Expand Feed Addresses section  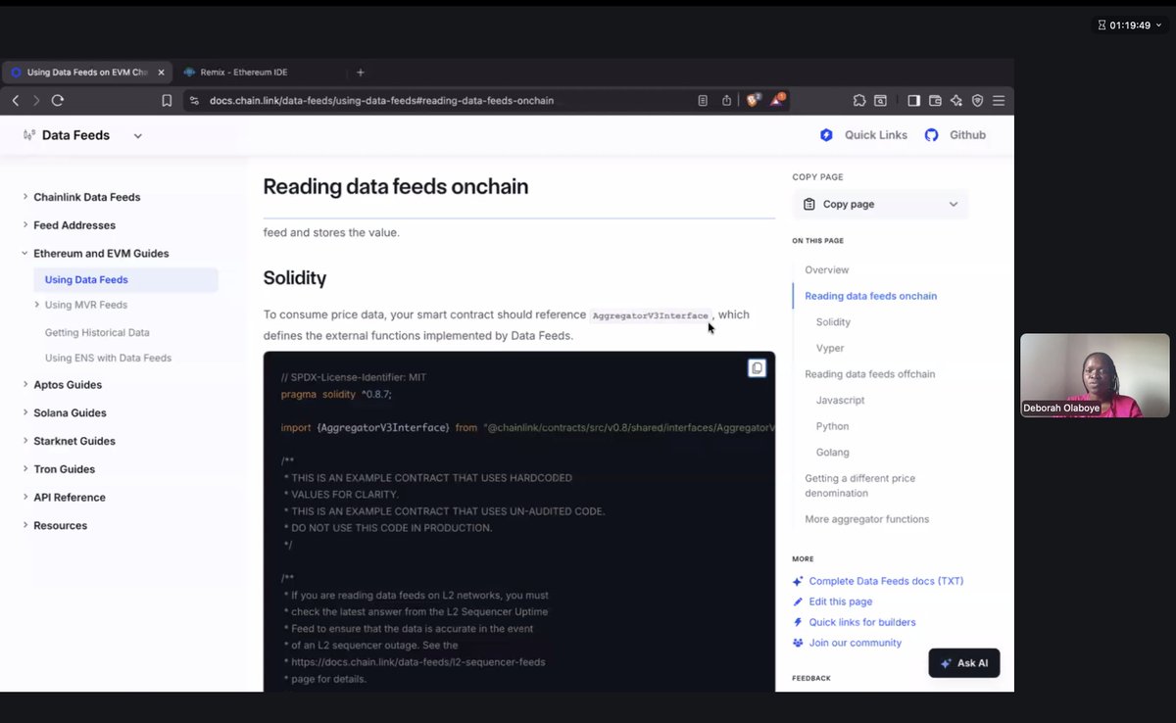click(25, 225)
